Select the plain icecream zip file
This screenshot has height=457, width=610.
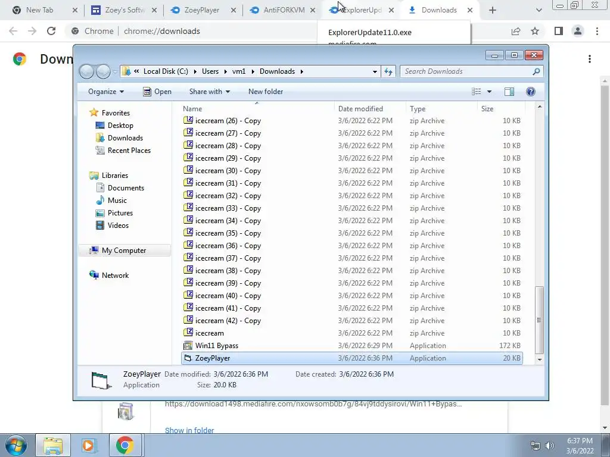[x=351, y=333]
